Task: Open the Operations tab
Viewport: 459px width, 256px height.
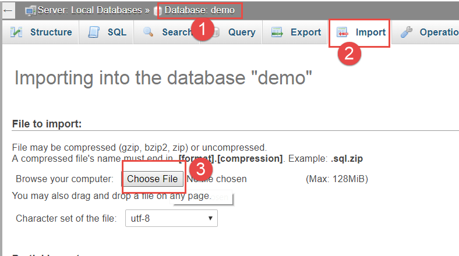Action: tap(438, 33)
